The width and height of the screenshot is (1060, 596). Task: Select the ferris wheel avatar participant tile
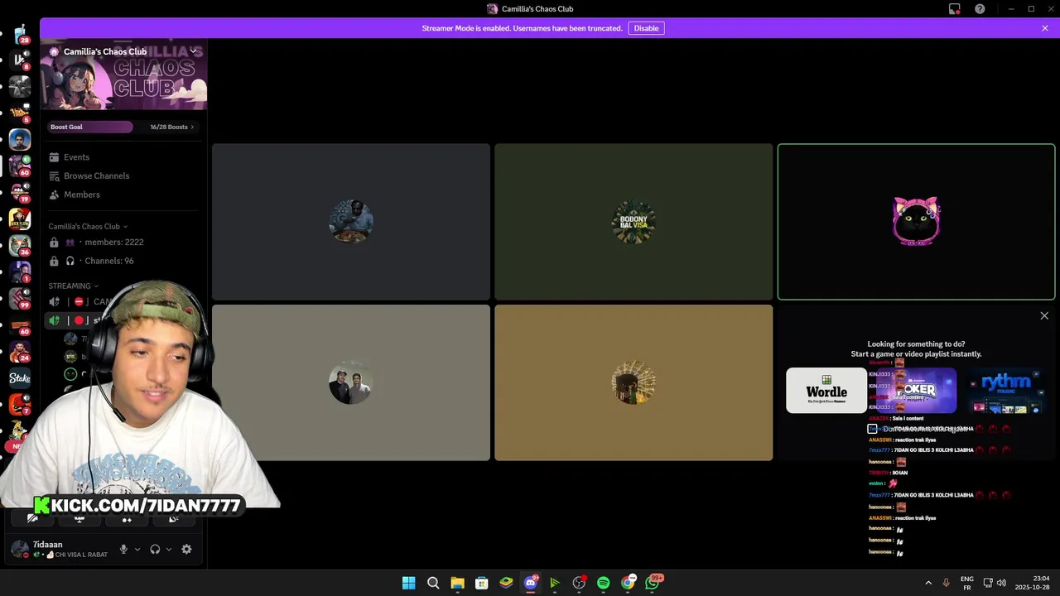634,382
